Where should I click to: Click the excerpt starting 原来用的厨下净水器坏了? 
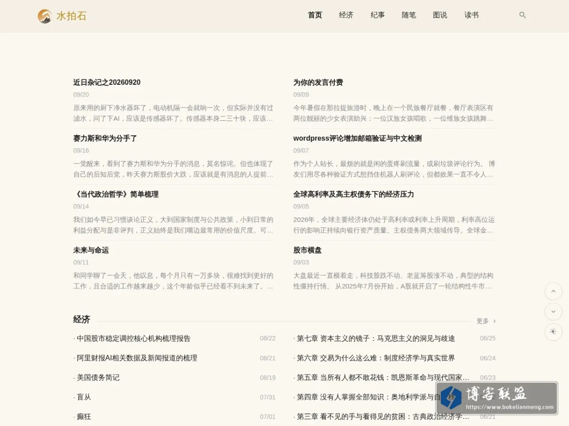click(x=174, y=113)
